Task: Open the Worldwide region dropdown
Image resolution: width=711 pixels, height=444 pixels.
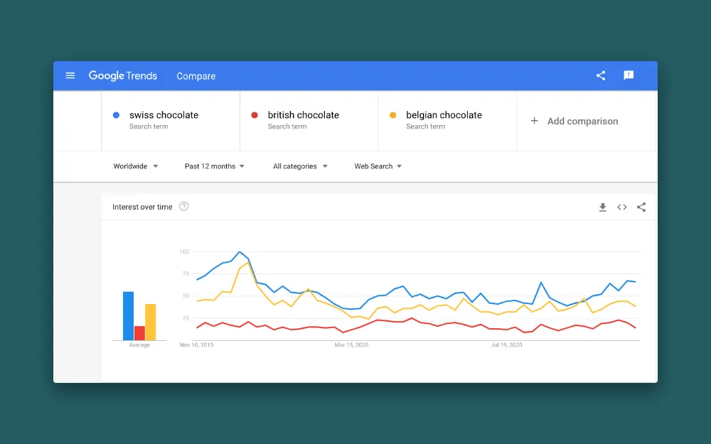Action: tap(136, 166)
